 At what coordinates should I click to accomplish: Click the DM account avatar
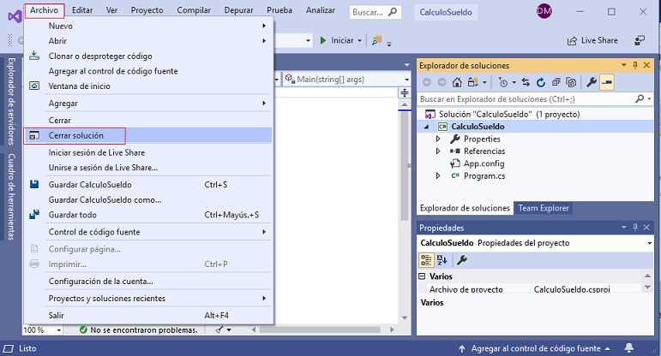click(x=544, y=11)
